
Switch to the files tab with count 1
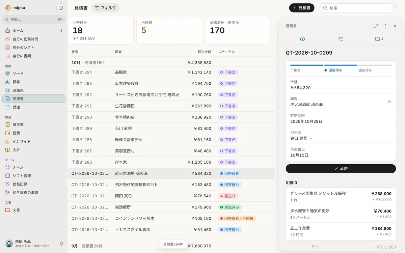379,39
